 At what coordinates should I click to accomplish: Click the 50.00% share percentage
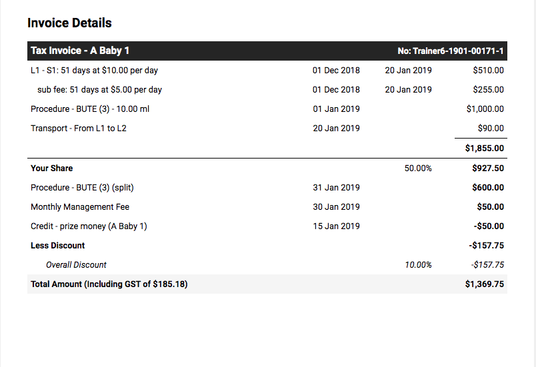(x=418, y=169)
